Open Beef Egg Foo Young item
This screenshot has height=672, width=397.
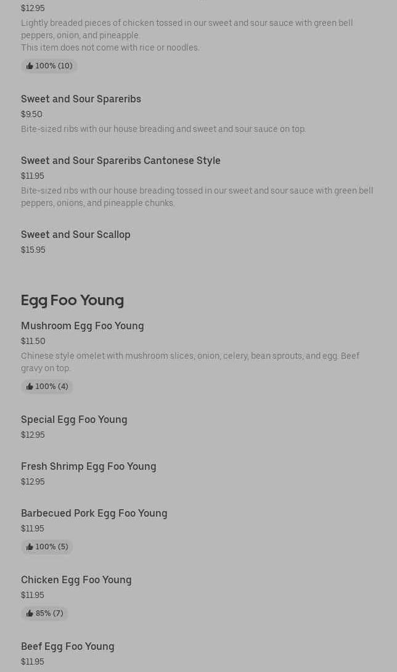(x=67, y=646)
